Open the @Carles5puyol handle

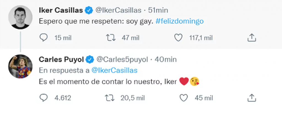[122, 59]
